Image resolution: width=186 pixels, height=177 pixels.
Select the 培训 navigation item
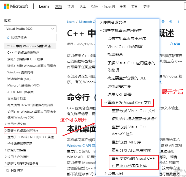click(x=71, y=6)
